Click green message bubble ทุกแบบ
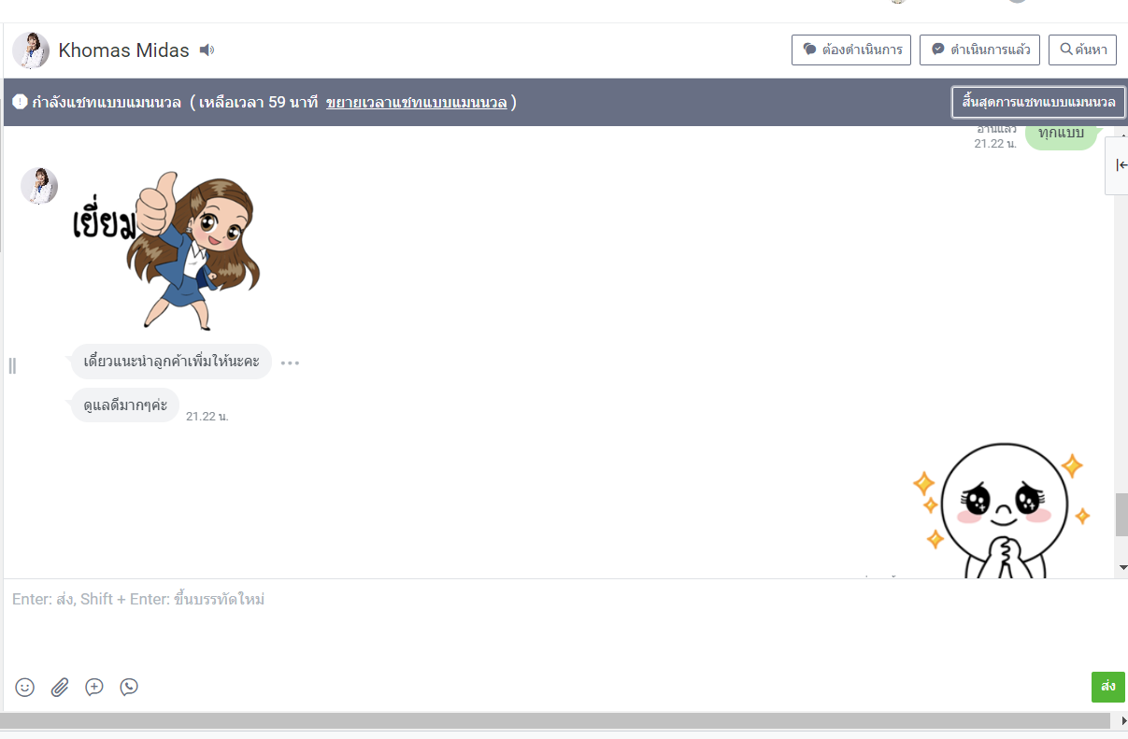This screenshot has height=739, width=1128. (1061, 135)
